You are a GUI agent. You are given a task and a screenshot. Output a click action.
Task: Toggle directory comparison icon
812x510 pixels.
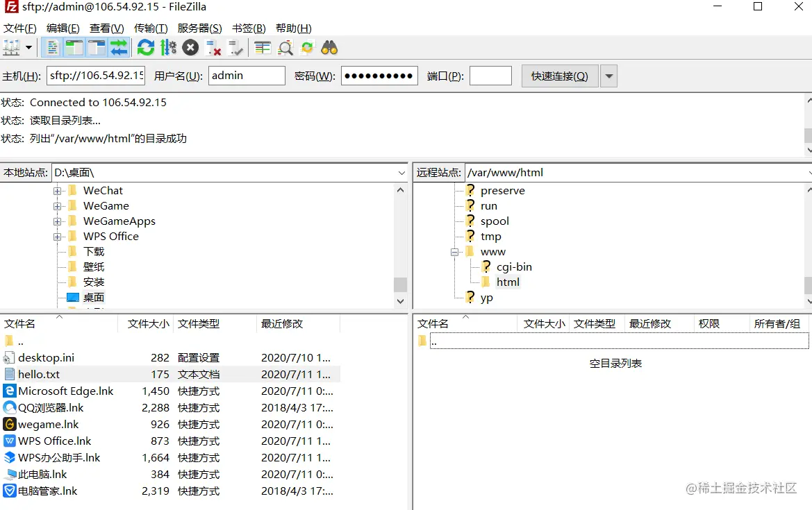pos(285,48)
